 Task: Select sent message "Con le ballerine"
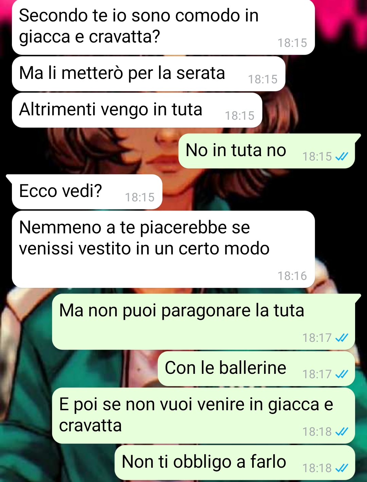[256, 369]
